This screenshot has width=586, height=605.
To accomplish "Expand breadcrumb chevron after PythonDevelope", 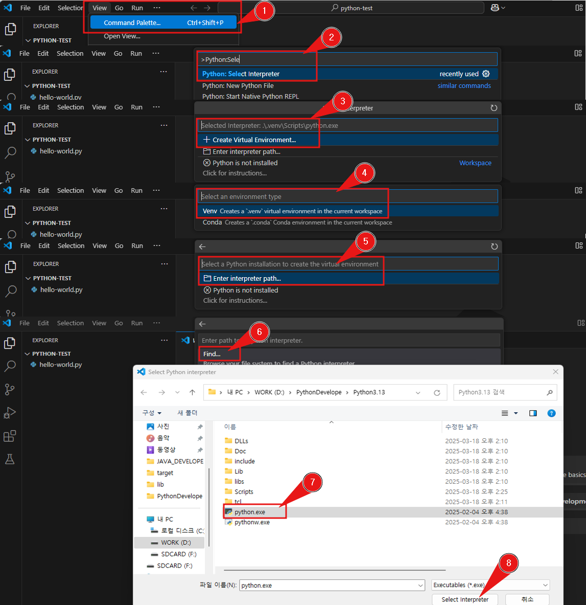I will tap(347, 392).
